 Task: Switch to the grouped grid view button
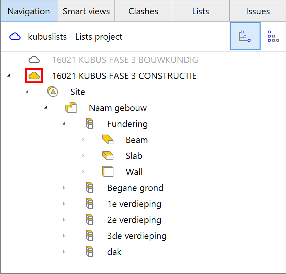[273, 36]
